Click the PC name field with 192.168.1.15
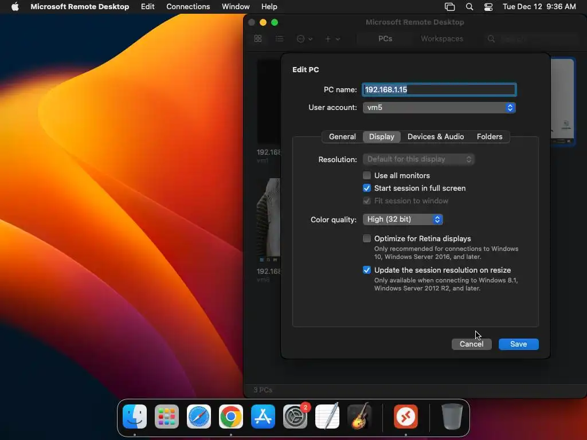This screenshot has width=587, height=440. coord(439,89)
